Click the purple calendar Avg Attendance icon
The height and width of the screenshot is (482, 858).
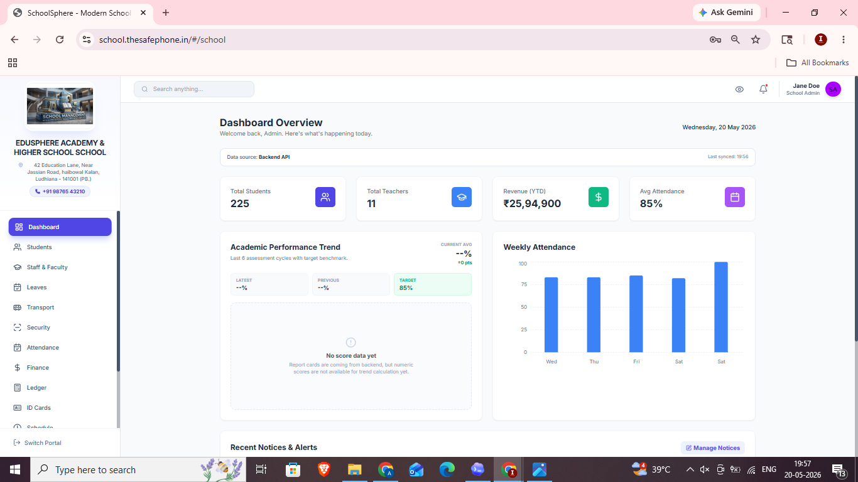(735, 197)
